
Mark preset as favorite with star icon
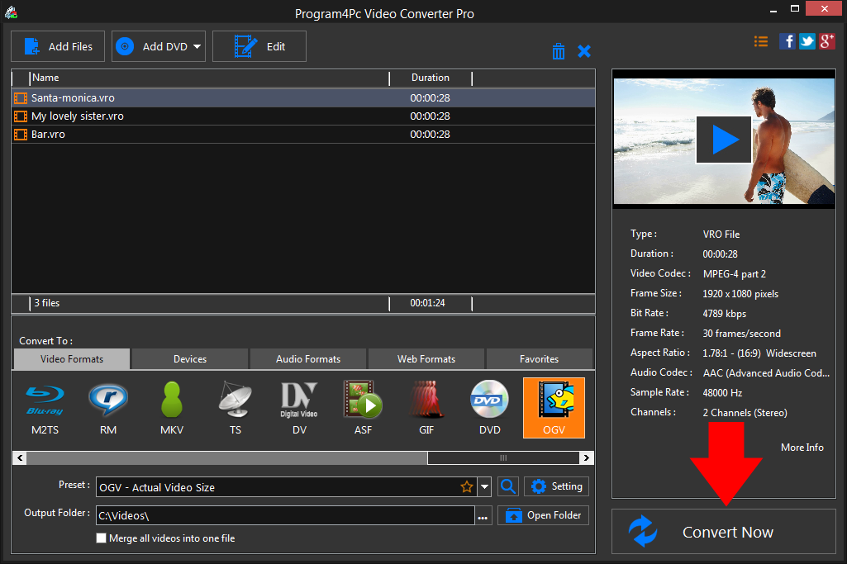click(467, 487)
